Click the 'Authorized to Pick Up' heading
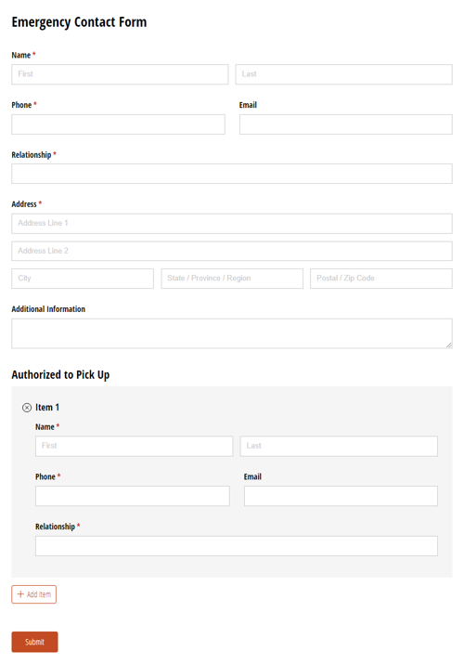The image size is (464, 664). 60,375
